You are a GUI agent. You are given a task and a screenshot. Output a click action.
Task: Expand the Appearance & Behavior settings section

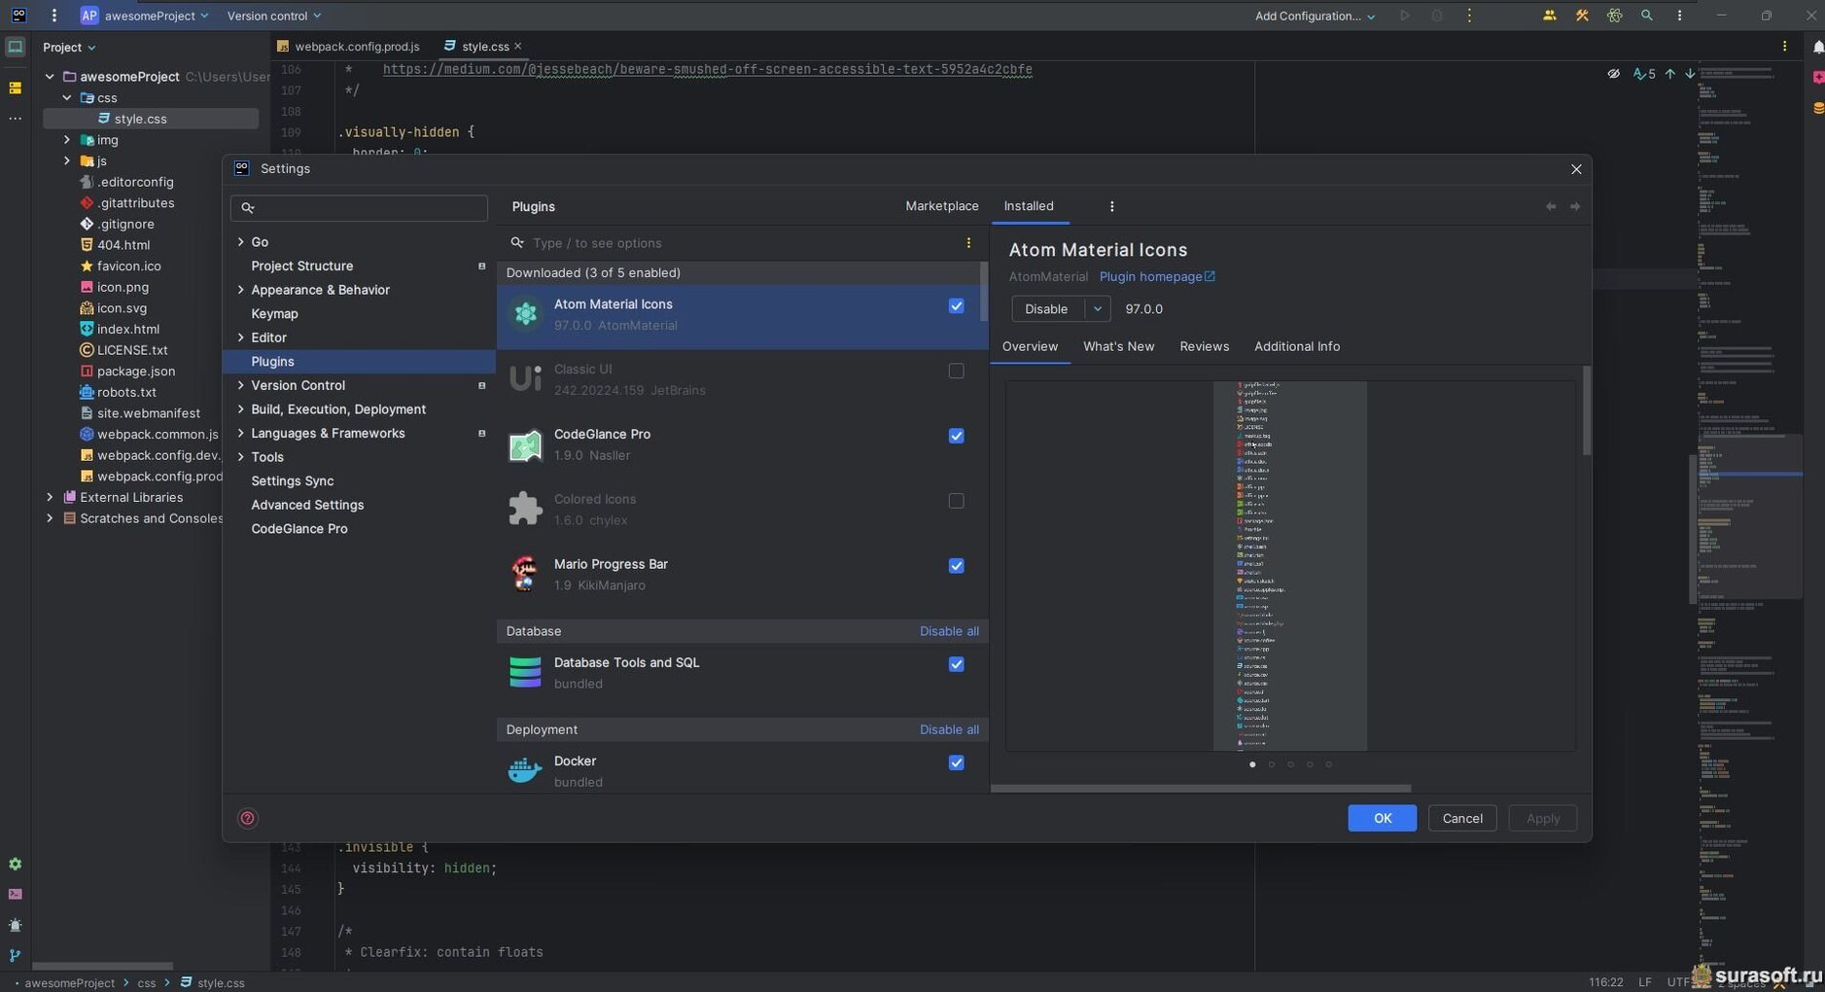click(x=240, y=290)
